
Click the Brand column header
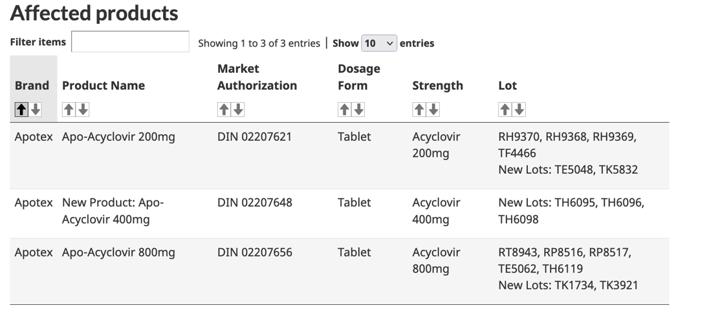click(32, 85)
